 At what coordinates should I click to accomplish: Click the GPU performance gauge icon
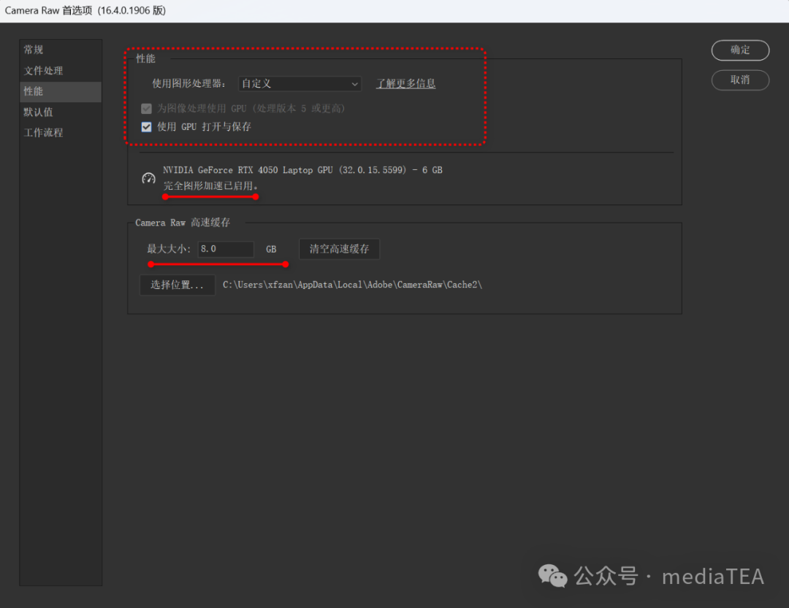[148, 178]
